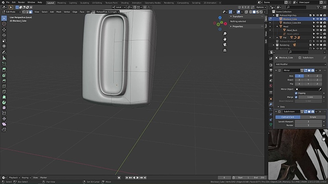Activate the Move tool
This screenshot has height=184, width=328.
4,29
